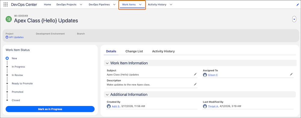
Task: Click the API Updates project icon
Action: point(7,37)
